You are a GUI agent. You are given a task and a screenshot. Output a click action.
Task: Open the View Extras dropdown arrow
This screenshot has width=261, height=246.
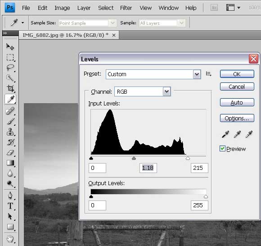click(238, 8)
